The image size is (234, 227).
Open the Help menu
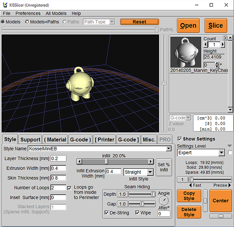point(76,13)
